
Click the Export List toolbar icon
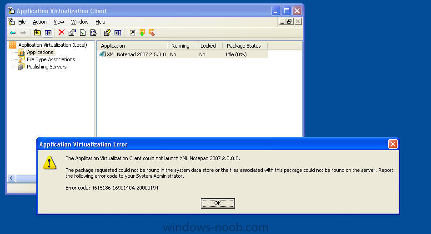(x=94, y=33)
